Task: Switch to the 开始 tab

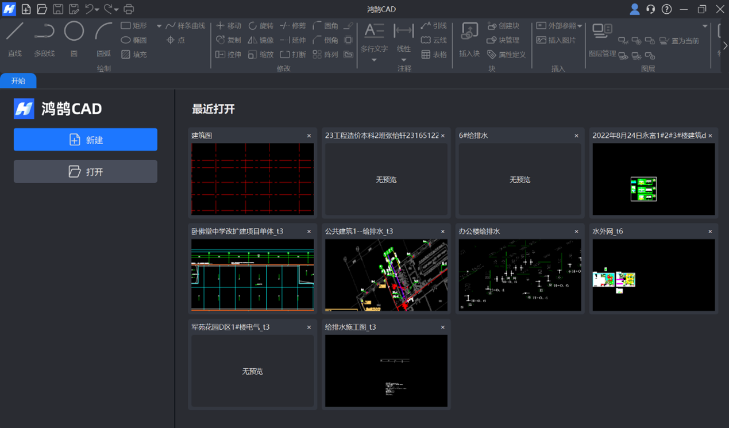Action: (x=18, y=81)
